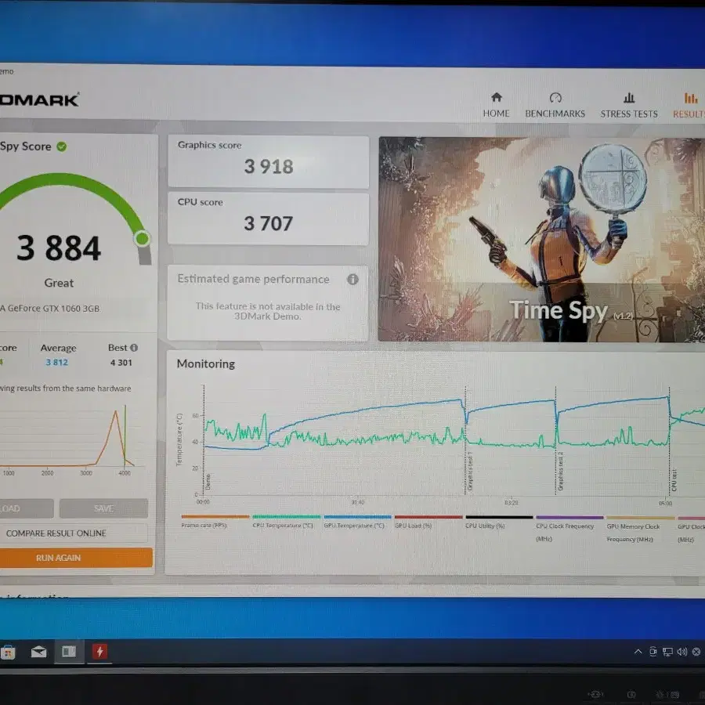The height and width of the screenshot is (705, 705).
Task: Click the "Great" rating label
Action: pos(59,283)
